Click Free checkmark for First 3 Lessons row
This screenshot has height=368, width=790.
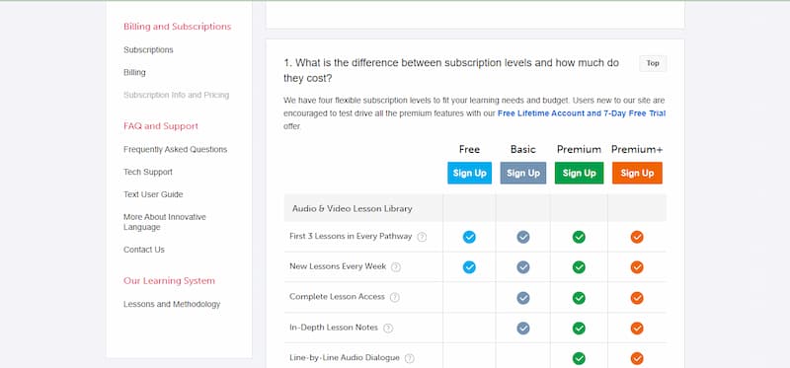[469, 237]
